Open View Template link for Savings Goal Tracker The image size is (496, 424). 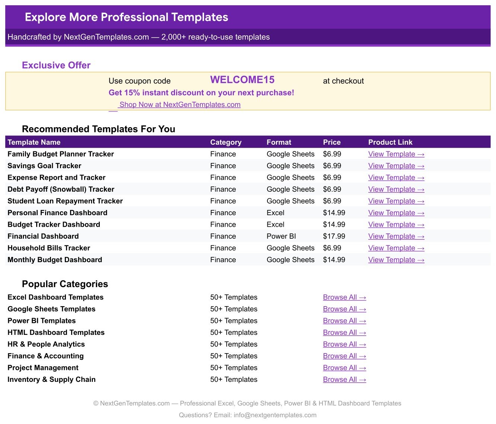point(396,166)
